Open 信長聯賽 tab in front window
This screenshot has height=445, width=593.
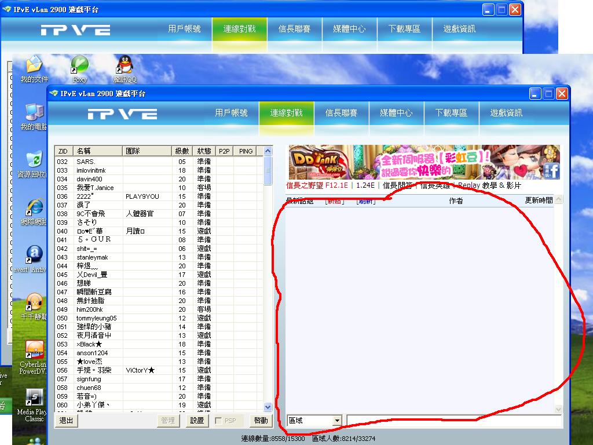pos(341,113)
